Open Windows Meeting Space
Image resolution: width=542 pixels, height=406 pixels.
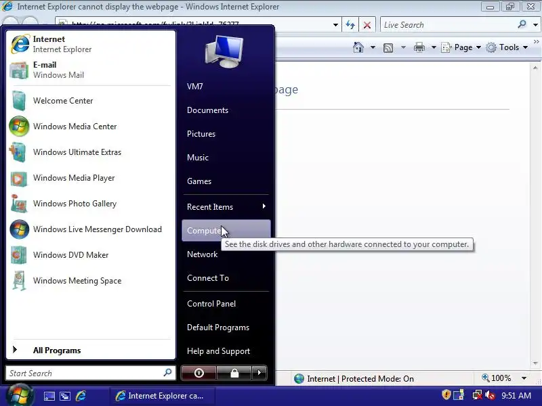pos(91,281)
